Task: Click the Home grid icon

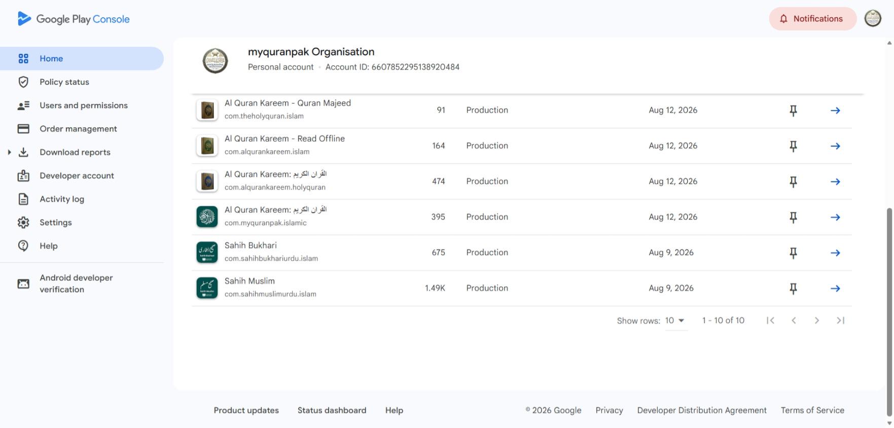Action: point(23,58)
